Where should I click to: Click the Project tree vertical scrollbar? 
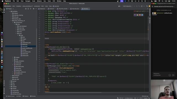37,44
